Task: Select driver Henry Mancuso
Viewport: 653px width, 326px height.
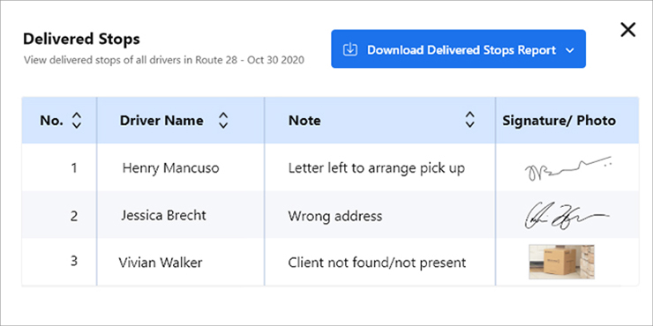Action: tap(170, 168)
